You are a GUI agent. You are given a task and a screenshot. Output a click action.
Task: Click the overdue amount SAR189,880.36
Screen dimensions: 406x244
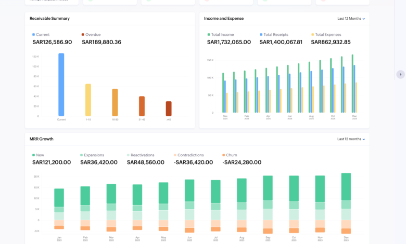[x=102, y=42]
